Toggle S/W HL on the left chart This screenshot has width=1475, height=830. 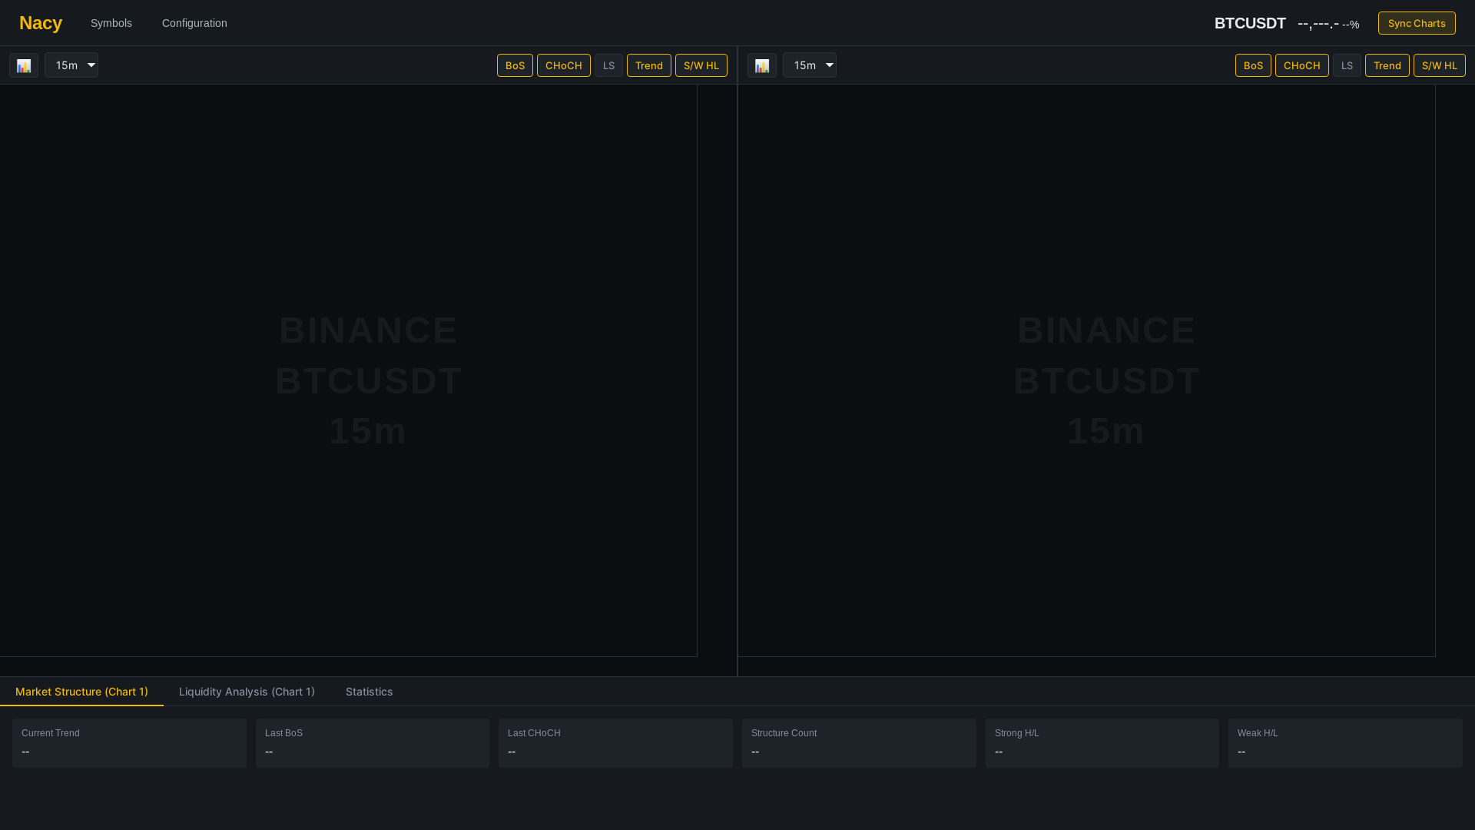pyautogui.click(x=701, y=65)
